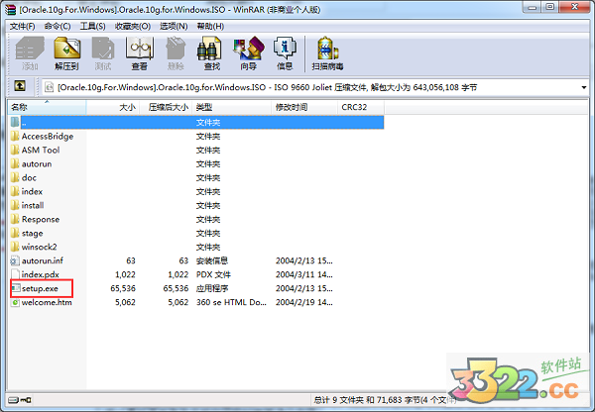
Task: Sort by 压缩后大小 column header
Action: [x=166, y=107]
